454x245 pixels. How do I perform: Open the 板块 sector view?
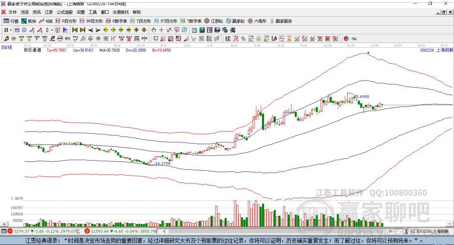coord(29,21)
